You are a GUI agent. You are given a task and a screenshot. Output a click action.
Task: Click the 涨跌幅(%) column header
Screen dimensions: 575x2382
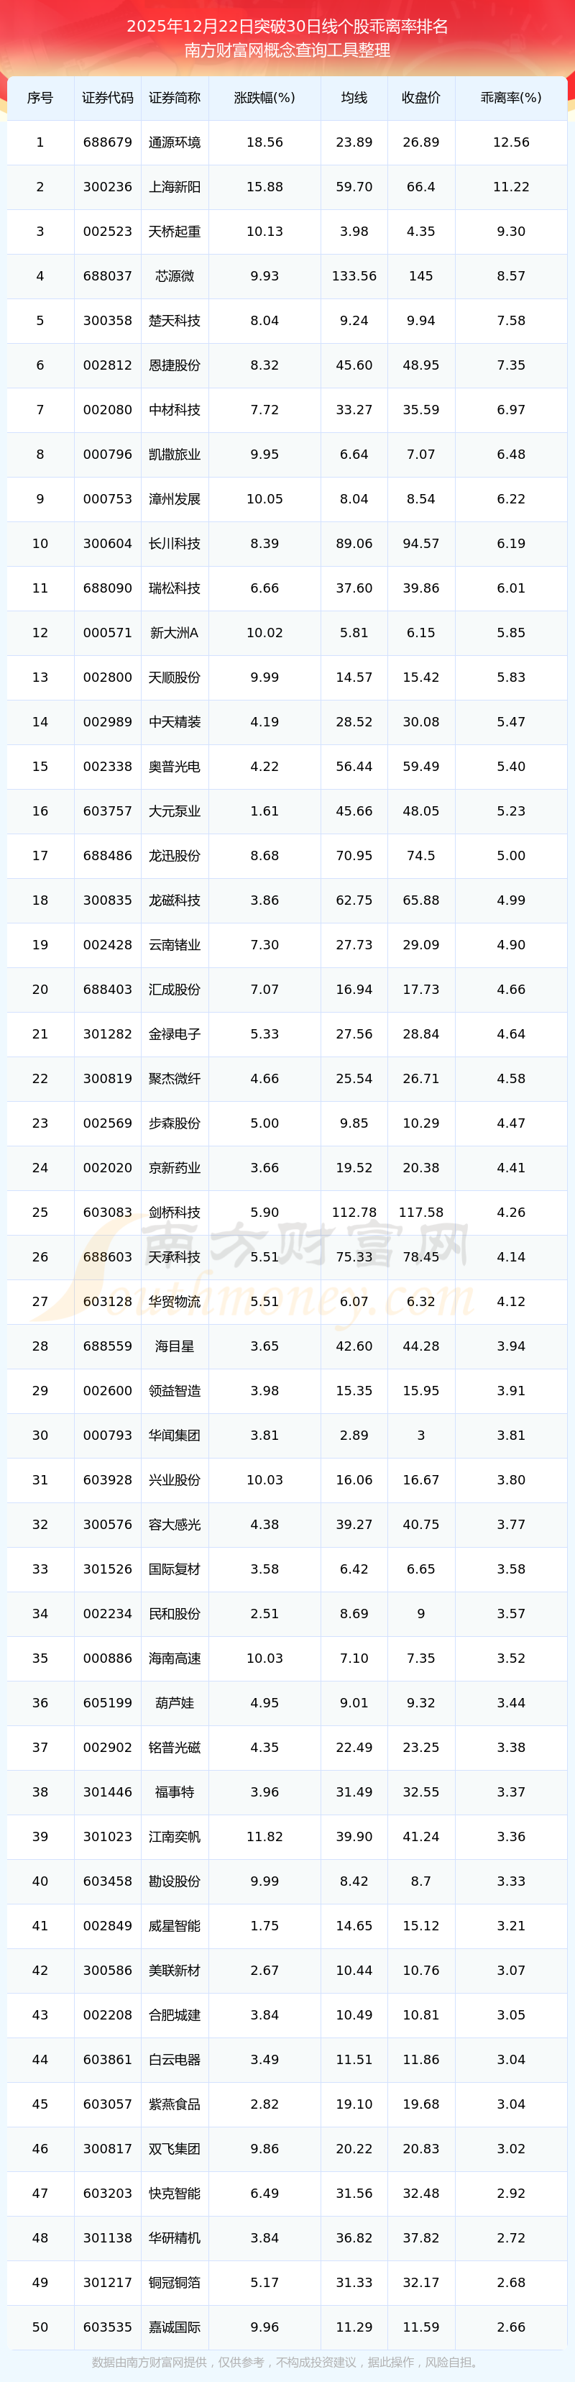[264, 98]
